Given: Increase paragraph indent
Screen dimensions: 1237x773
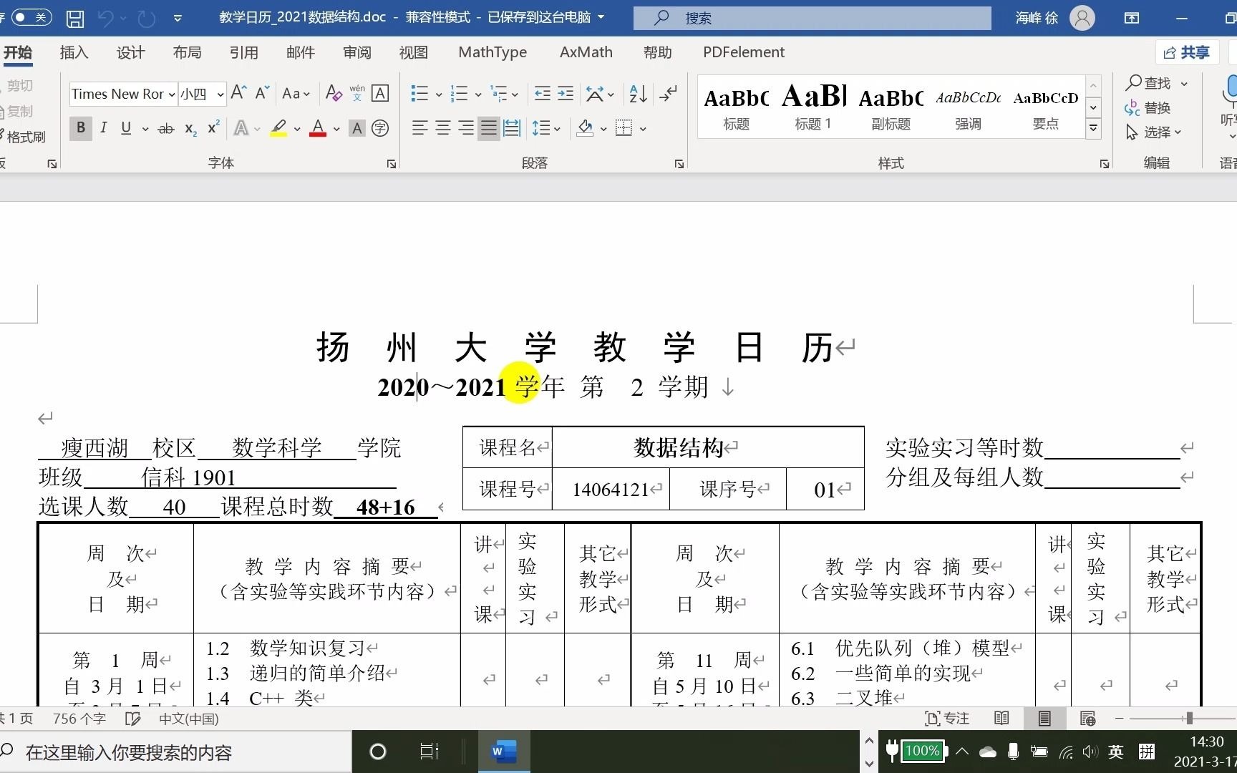Looking at the screenshot, I should click(x=566, y=94).
